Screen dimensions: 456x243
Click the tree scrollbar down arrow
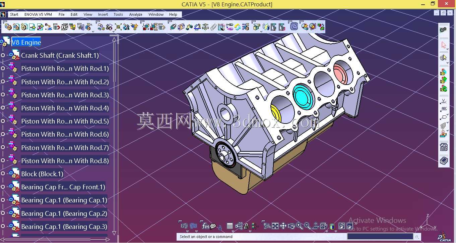tap(114, 233)
